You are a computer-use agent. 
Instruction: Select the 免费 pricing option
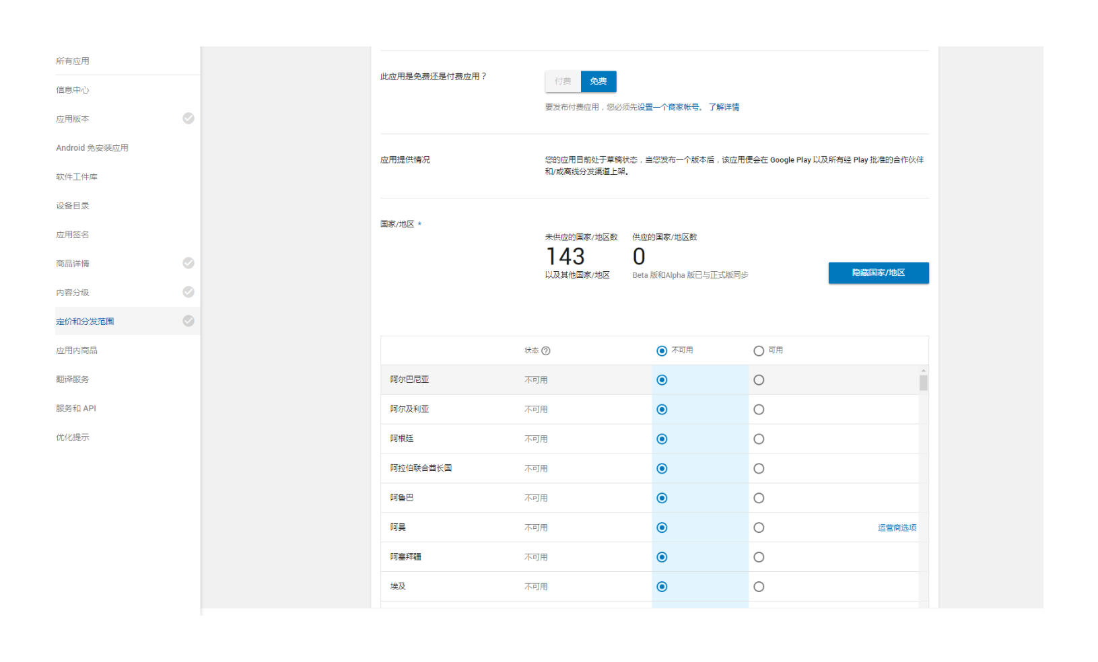click(x=598, y=81)
